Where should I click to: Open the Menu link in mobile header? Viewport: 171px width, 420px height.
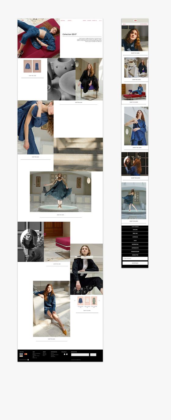coord(124,24)
